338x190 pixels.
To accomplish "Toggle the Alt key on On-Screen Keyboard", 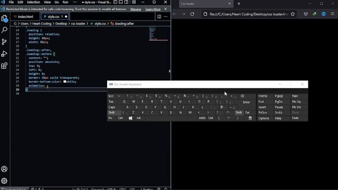I will coord(138,118).
